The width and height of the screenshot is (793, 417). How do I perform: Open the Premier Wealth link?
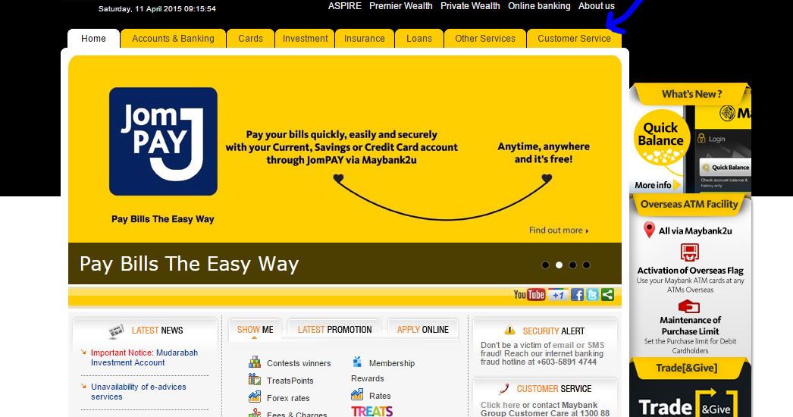pos(400,6)
